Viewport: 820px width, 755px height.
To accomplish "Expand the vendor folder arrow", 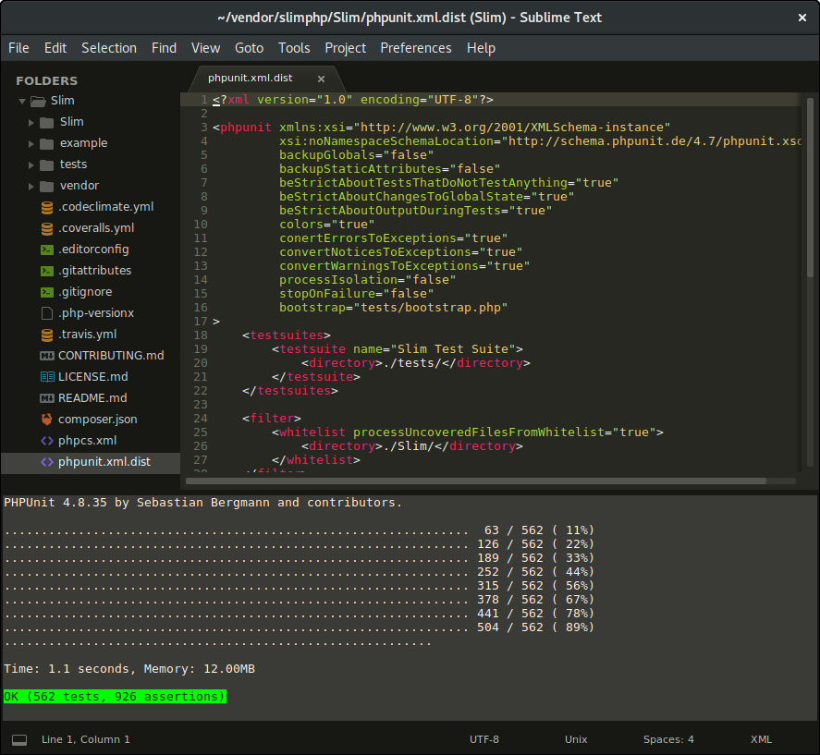I will click(31, 186).
